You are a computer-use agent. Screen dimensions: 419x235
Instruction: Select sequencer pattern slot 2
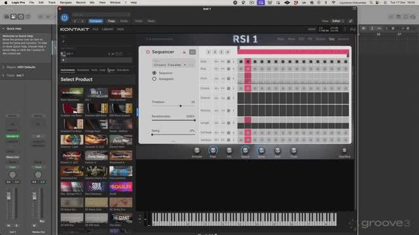215,52
